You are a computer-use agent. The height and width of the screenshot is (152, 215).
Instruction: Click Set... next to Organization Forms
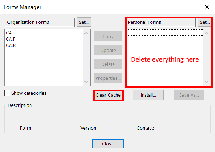point(84,22)
